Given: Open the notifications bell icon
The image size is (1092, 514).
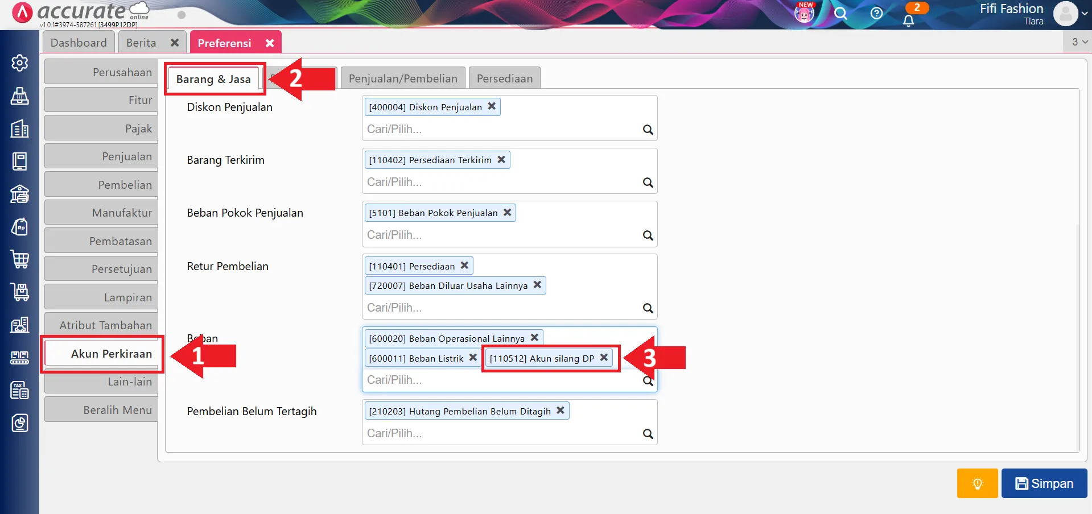Looking at the screenshot, I should [909, 21].
